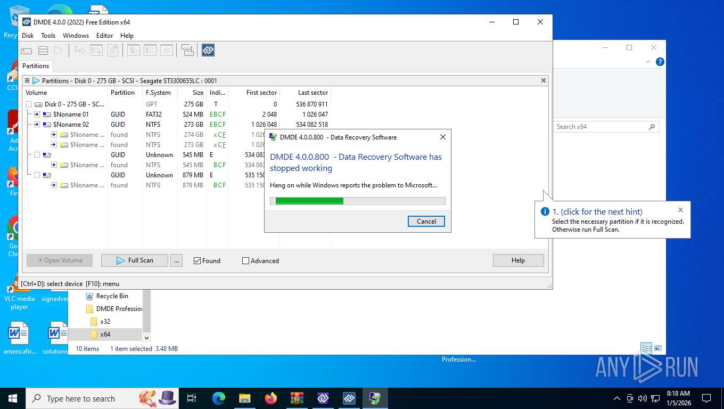Switch Explorer to details view icon

point(646,348)
